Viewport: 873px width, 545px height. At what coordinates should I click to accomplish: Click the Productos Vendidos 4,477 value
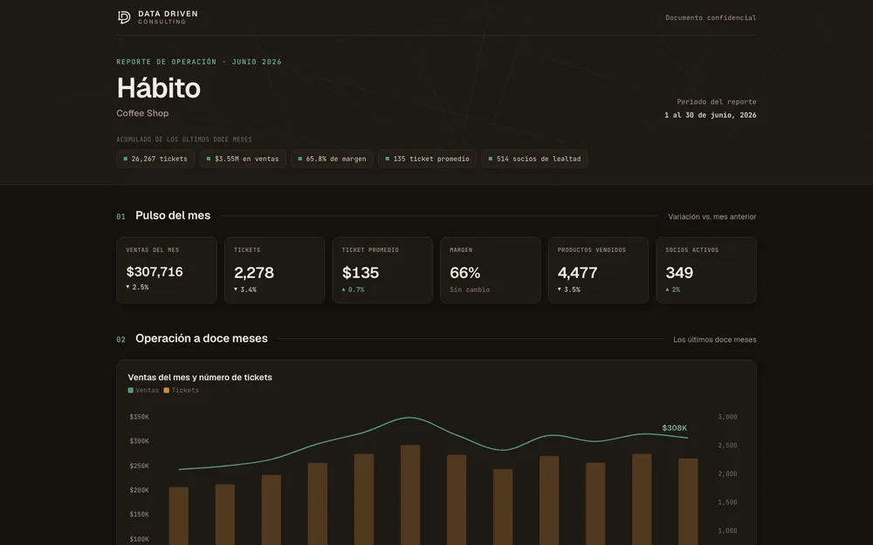(x=577, y=272)
